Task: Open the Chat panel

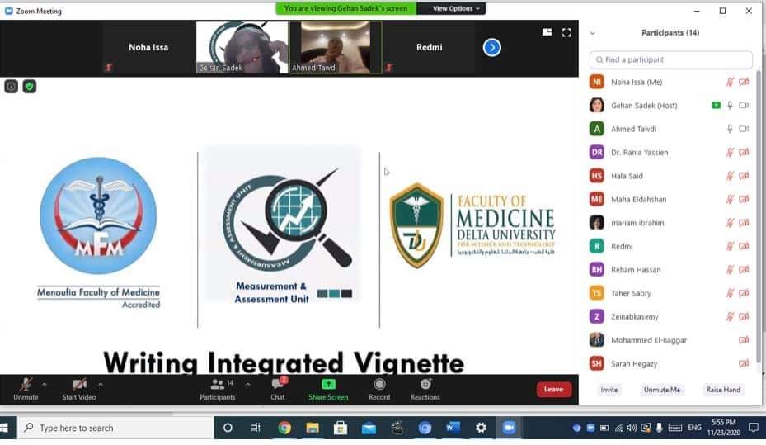Action: [x=278, y=389]
